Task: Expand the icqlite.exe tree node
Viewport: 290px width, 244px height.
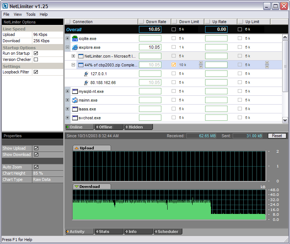Action: point(68,39)
